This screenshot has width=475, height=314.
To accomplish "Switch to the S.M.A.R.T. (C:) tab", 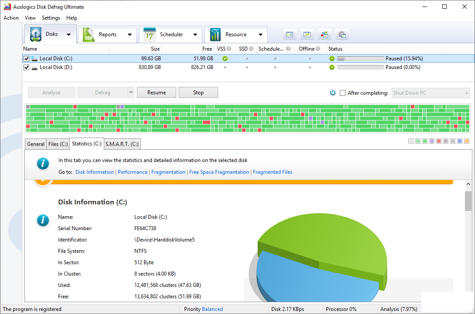I will tap(122, 144).
